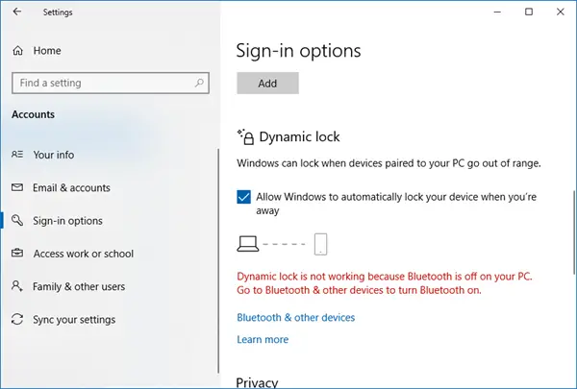Click the Home house icon

17,50
